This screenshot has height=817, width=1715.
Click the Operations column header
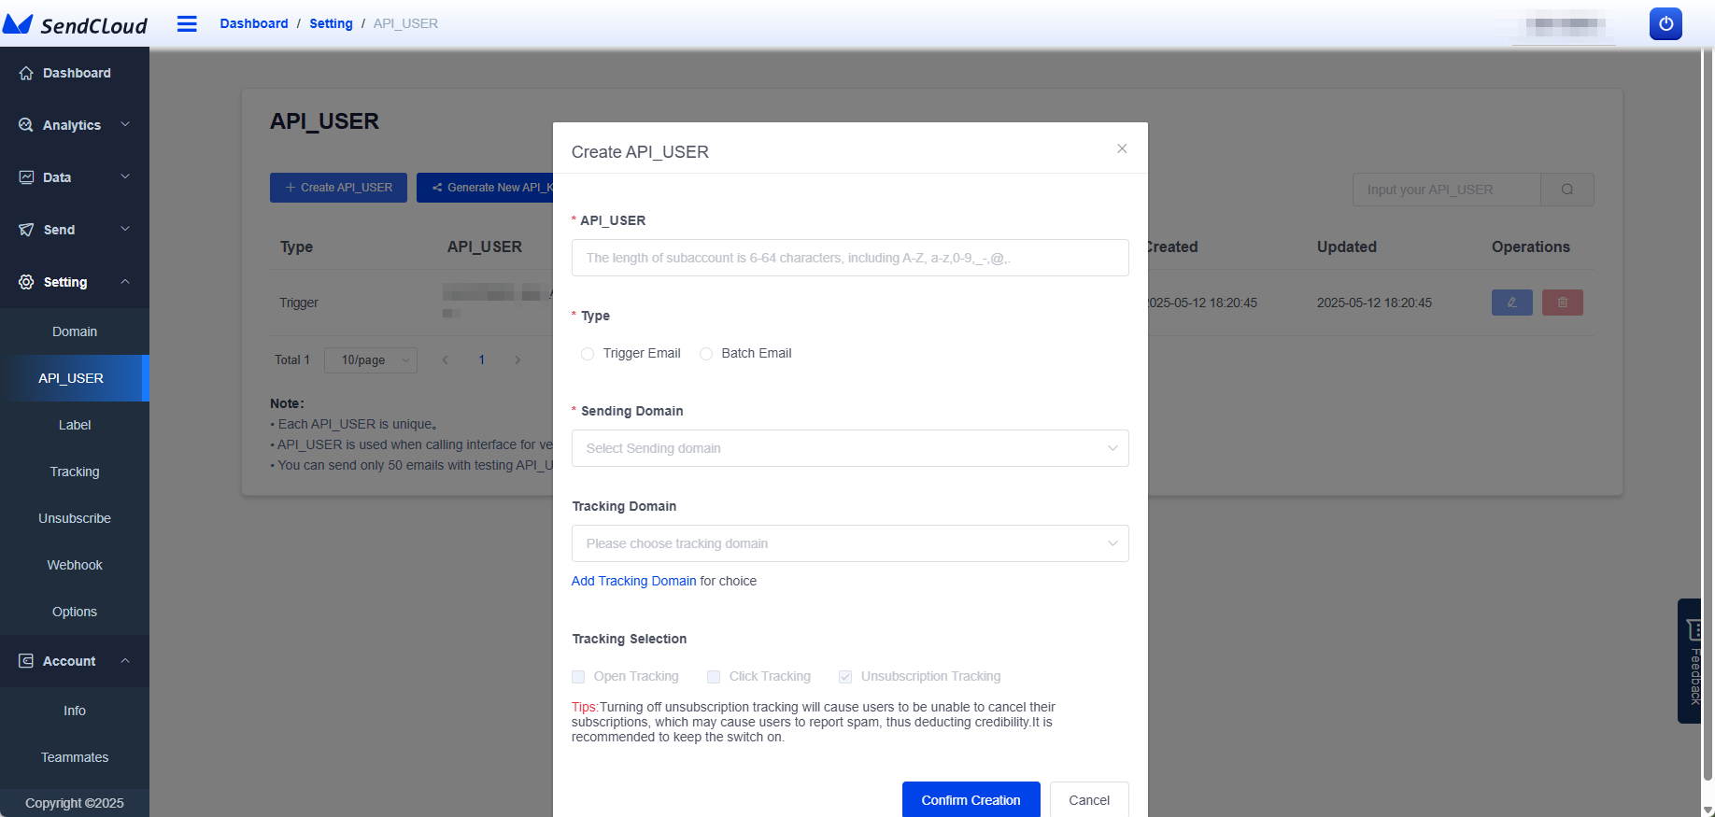coord(1530,247)
